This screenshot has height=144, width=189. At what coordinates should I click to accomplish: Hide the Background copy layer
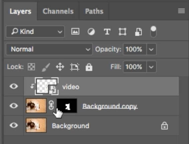(x=14, y=106)
